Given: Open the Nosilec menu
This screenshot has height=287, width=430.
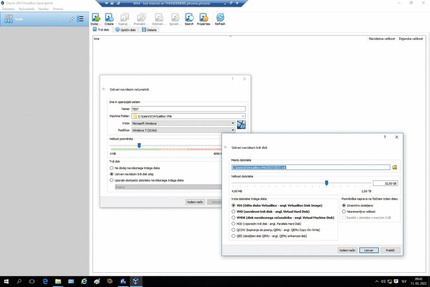Looking at the screenshot, I should click(44, 9).
